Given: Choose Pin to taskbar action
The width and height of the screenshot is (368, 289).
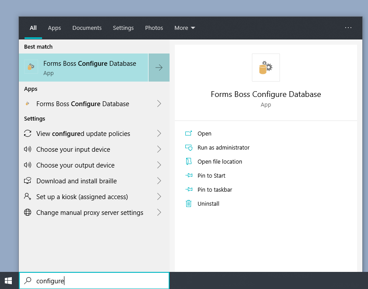Looking at the screenshot, I should point(215,190).
